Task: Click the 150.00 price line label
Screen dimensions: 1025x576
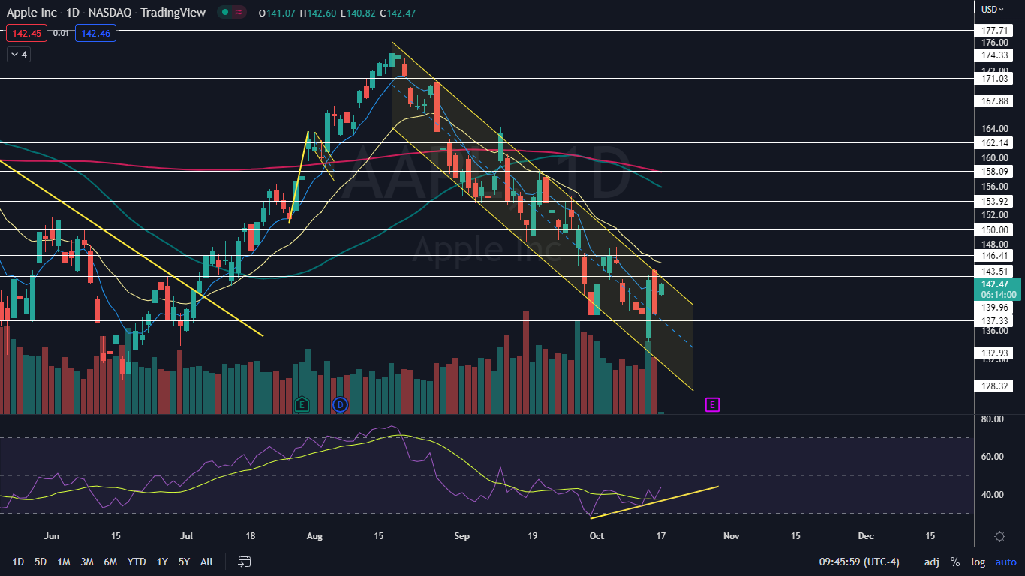Action: (994, 230)
